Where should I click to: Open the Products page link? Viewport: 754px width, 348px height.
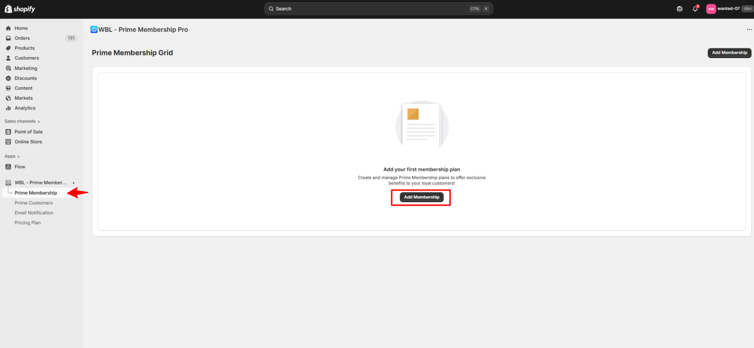pos(25,48)
